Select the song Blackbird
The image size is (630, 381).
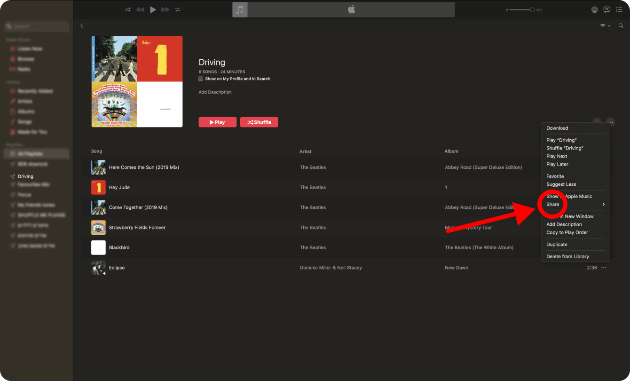119,247
